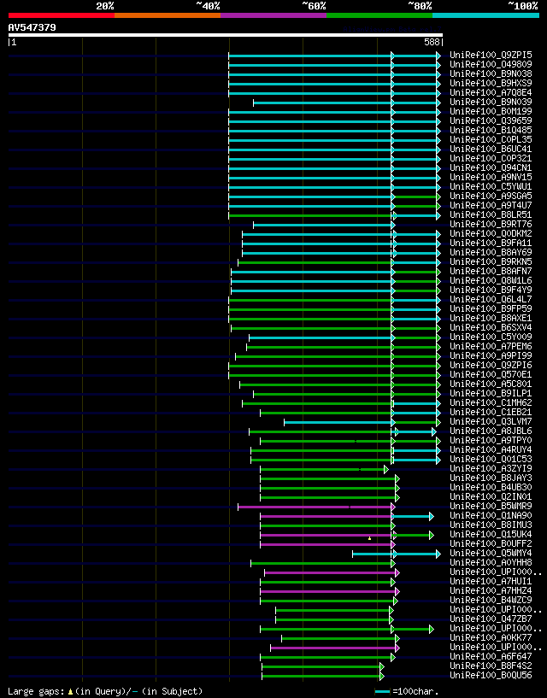Open hit UniRef100_A7Q8E4
547x698 pixels.
491,92
